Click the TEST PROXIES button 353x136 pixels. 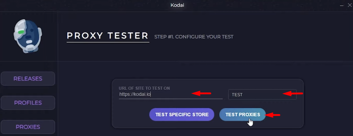pyautogui.click(x=243, y=114)
